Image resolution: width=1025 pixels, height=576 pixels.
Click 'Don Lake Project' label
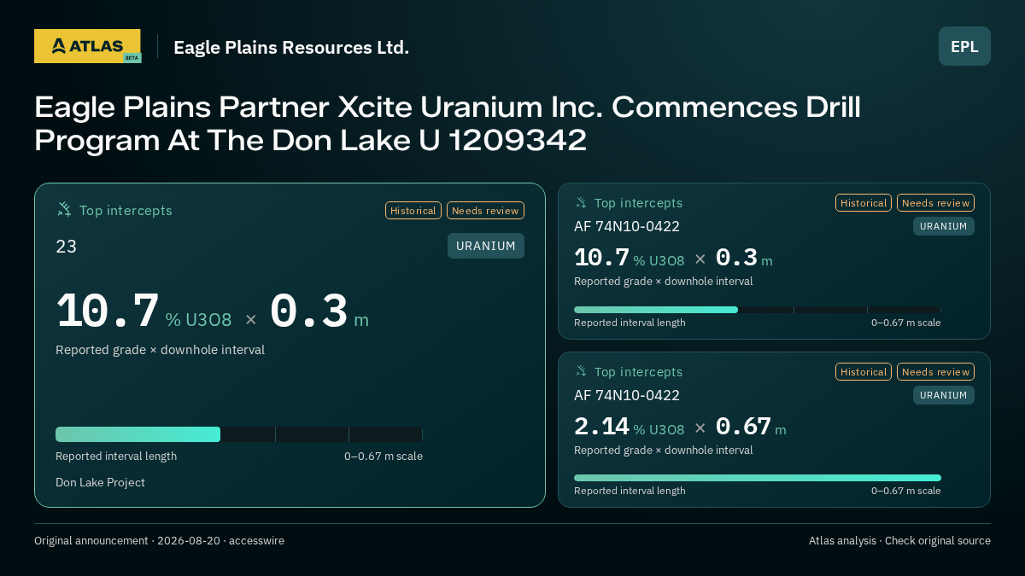100,482
